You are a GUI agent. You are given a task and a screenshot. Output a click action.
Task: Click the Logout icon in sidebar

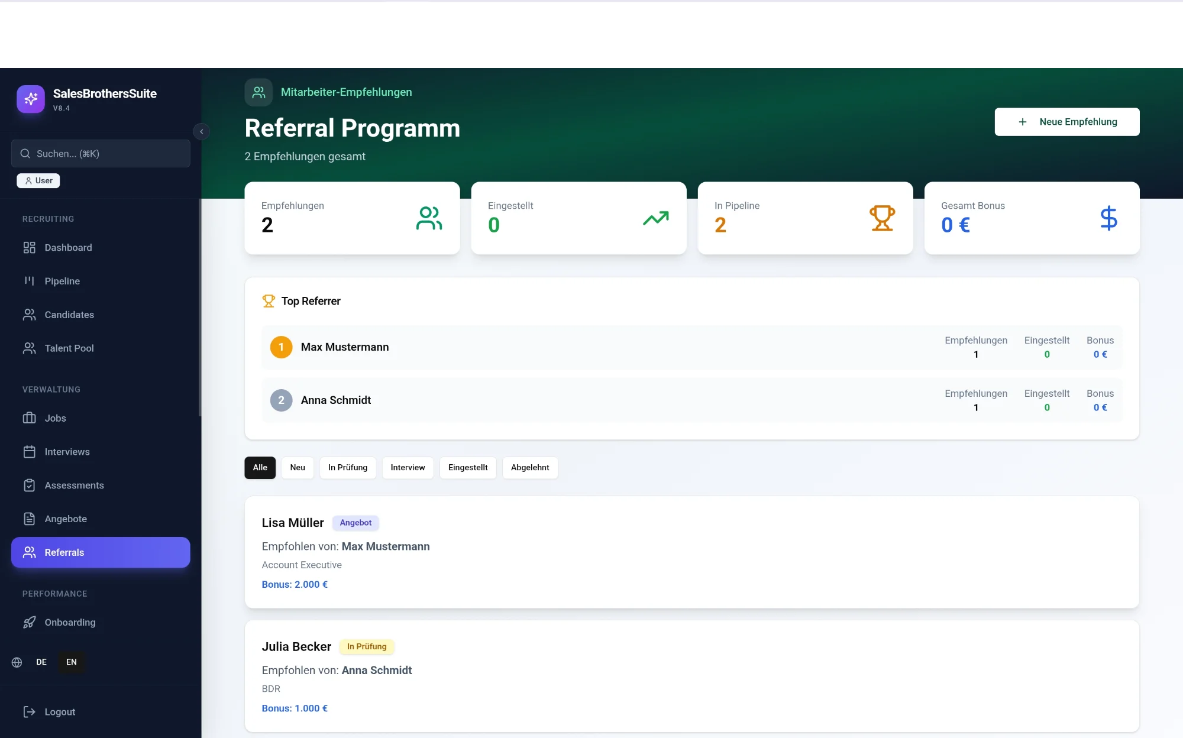29,712
